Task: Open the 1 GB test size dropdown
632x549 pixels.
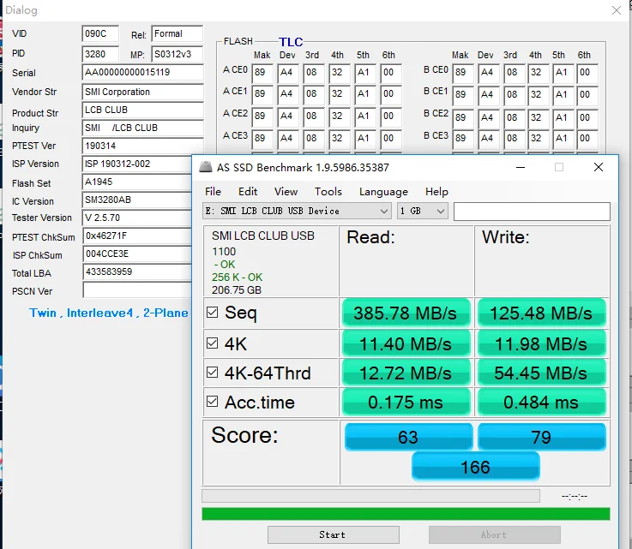Action: [423, 211]
